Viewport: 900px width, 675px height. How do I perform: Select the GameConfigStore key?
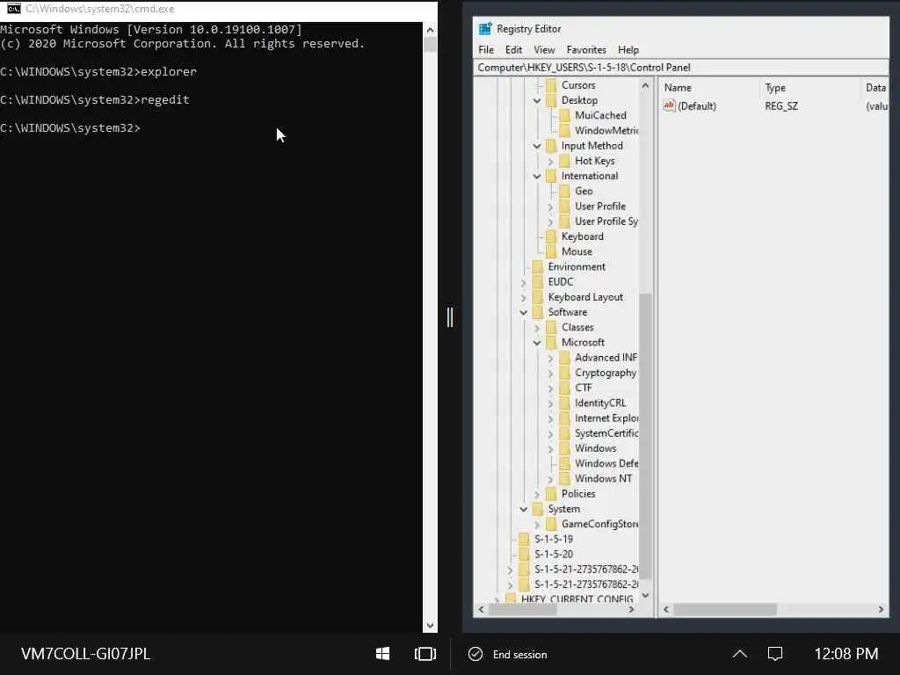coord(599,524)
